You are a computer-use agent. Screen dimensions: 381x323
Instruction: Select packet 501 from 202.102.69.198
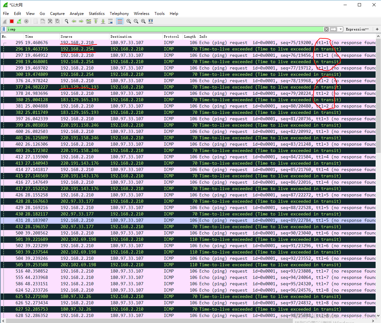188,239
